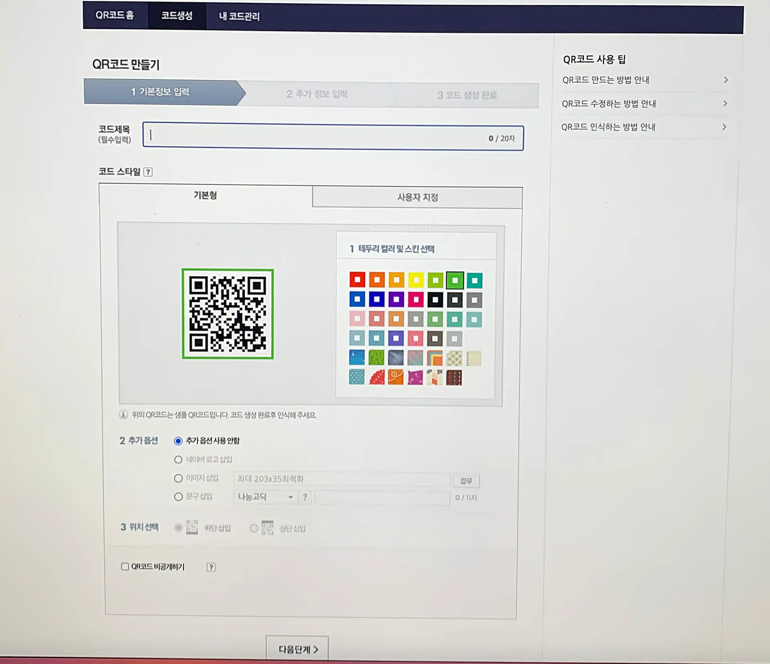
Task: Click the 코드 스타일 help question mark icon
Action: click(148, 172)
